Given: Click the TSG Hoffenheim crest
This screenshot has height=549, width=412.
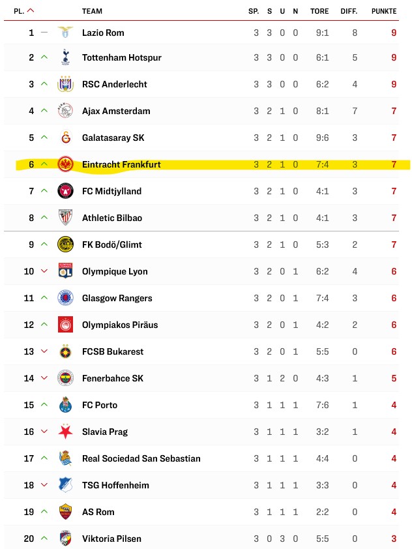Looking at the screenshot, I should click(x=65, y=485).
